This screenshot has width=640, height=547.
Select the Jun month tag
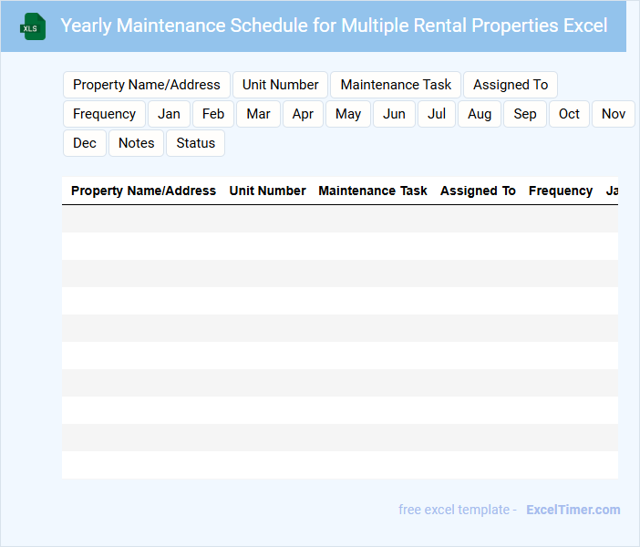point(394,114)
